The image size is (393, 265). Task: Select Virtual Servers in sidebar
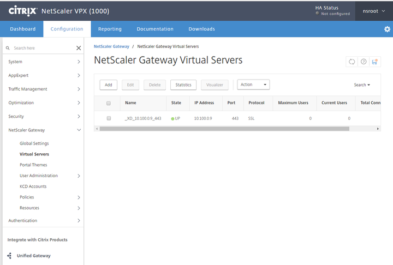point(34,154)
